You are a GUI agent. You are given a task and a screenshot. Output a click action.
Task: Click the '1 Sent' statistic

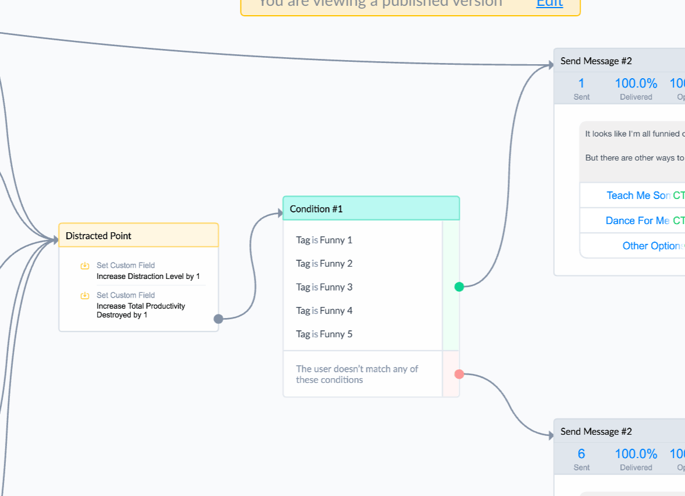coord(582,89)
